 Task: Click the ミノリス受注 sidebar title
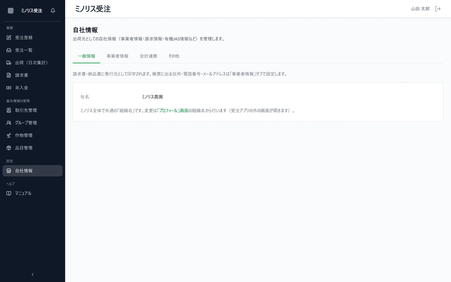[x=32, y=10]
